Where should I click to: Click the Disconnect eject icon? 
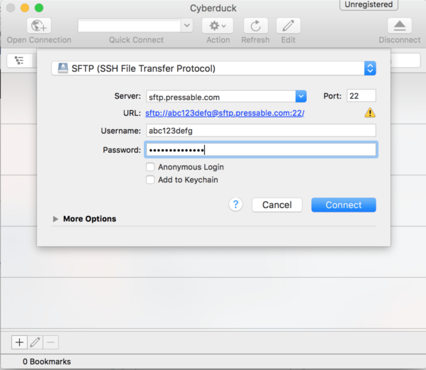tap(399, 26)
